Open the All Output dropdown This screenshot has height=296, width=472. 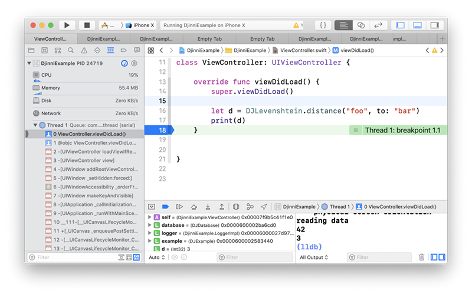(x=314, y=258)
